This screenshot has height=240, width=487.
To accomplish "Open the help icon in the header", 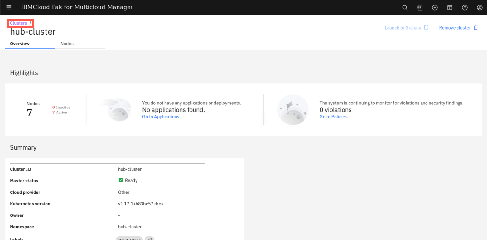I will pyautogui.click(x=465, y=7).
